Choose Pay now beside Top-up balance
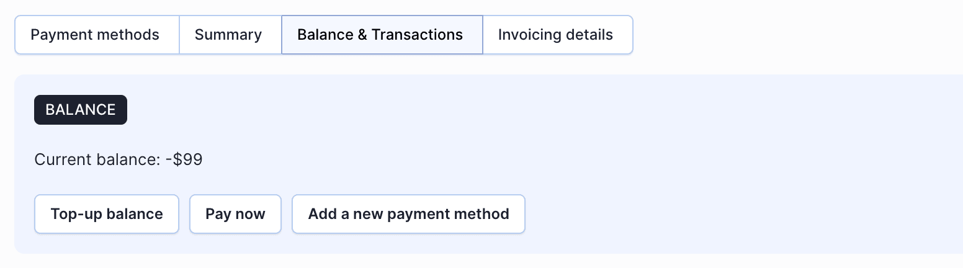The width and height of the screenshot is (963, 268). tap(235, 215)
